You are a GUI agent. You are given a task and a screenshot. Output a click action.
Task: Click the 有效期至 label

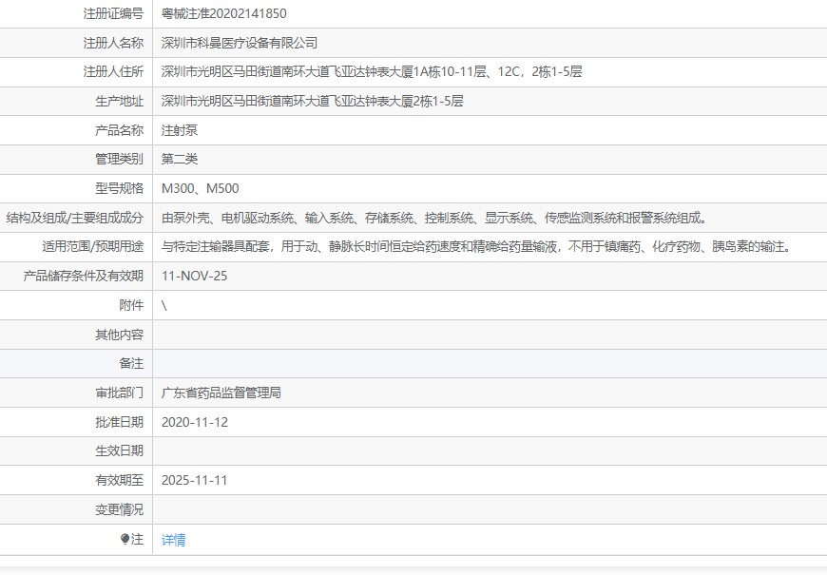tap(119, 480)
